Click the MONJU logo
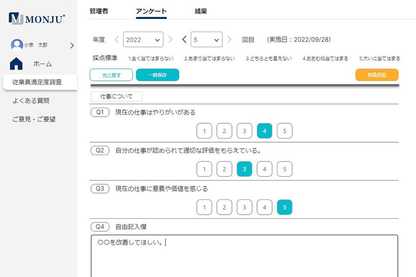416x277 pixels. point(37,18)
